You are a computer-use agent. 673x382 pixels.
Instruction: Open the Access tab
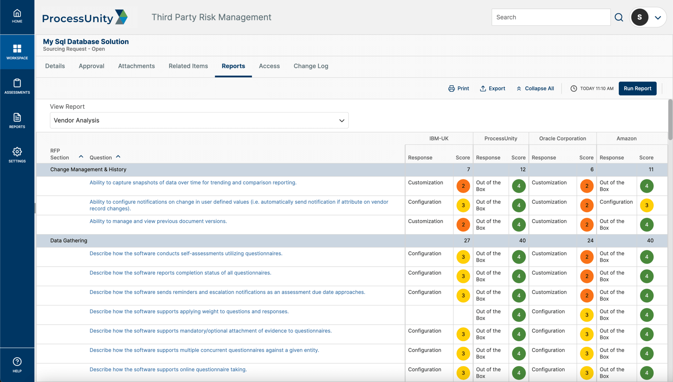click(269, 66)
